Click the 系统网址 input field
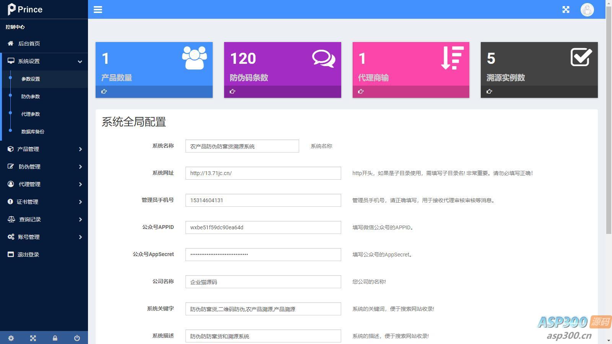 263,173
